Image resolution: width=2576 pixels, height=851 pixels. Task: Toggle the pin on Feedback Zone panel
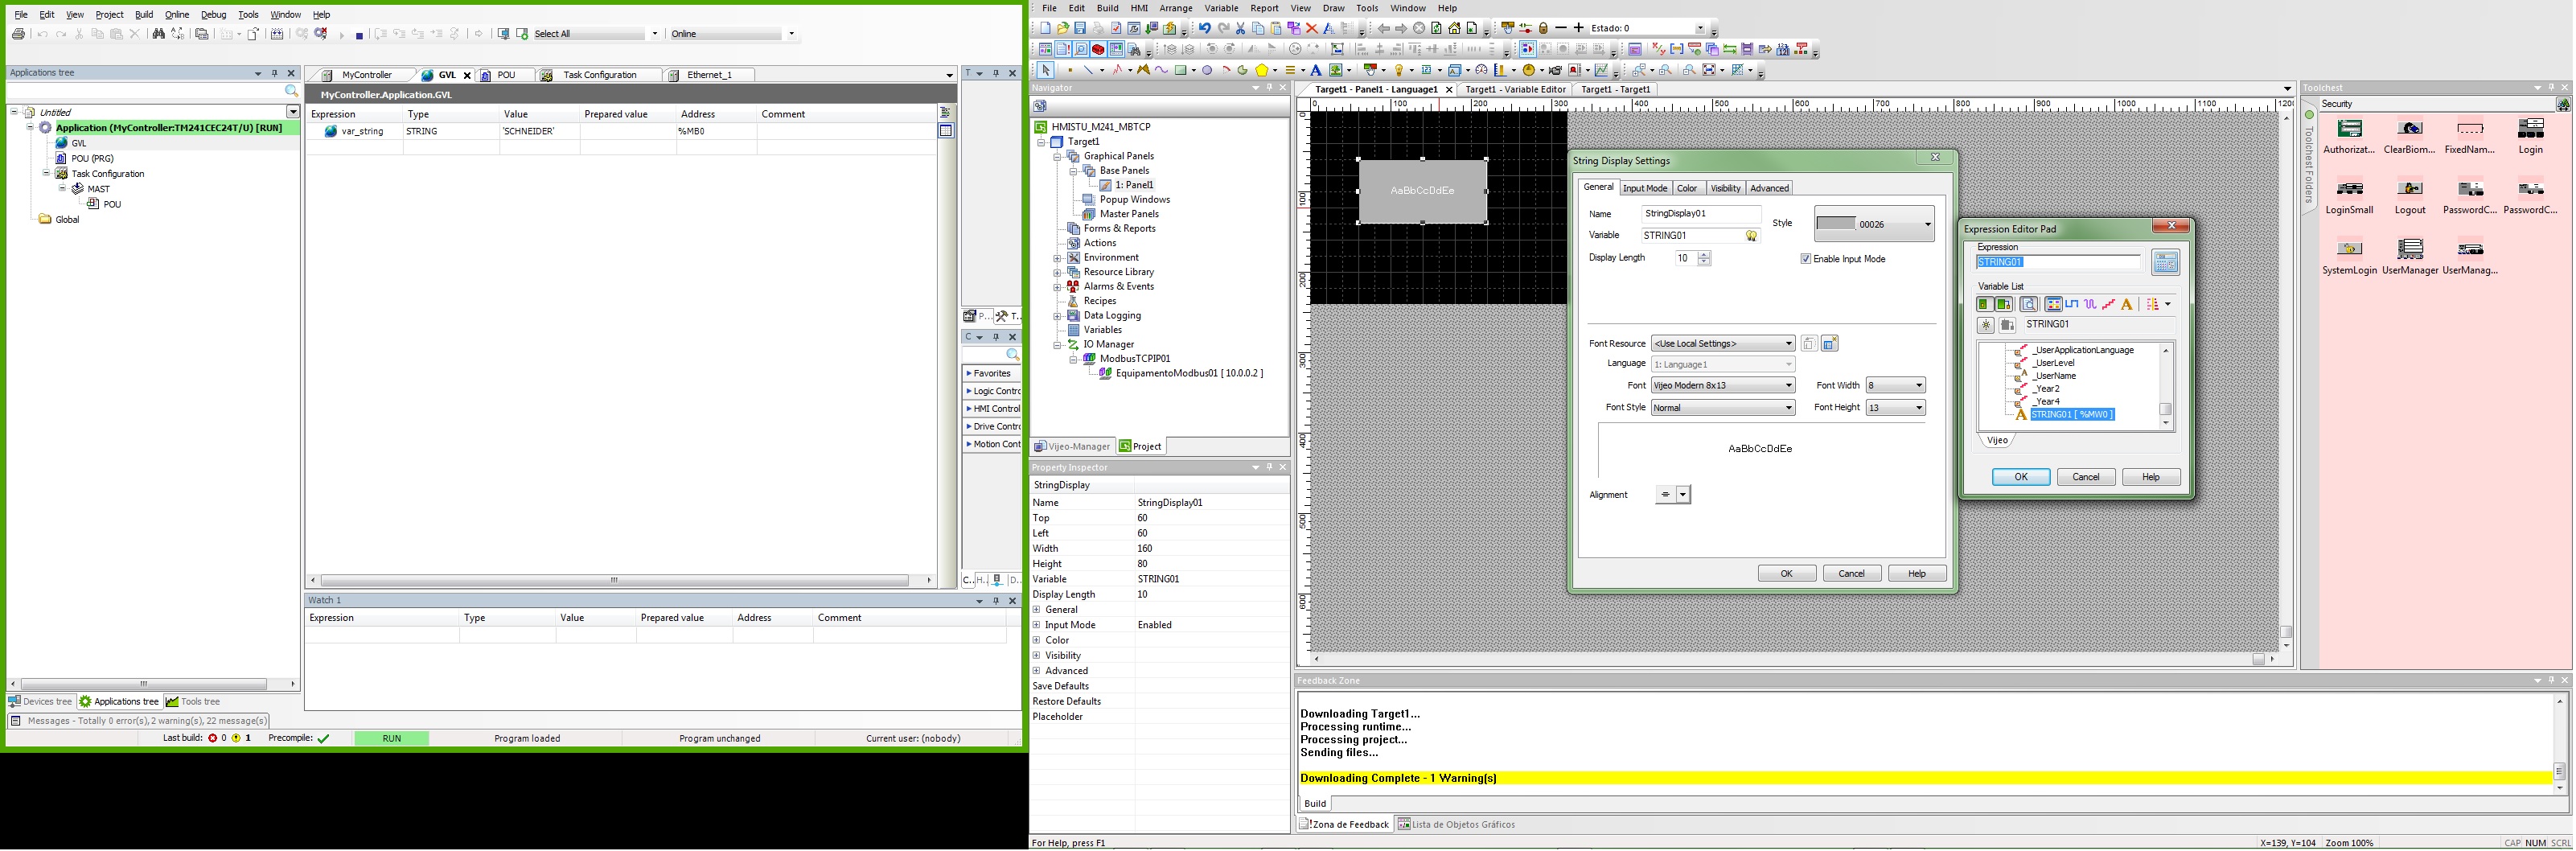2551,680
